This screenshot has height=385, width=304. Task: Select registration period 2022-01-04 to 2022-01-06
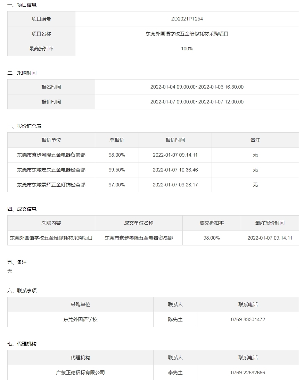click(197, 87)
